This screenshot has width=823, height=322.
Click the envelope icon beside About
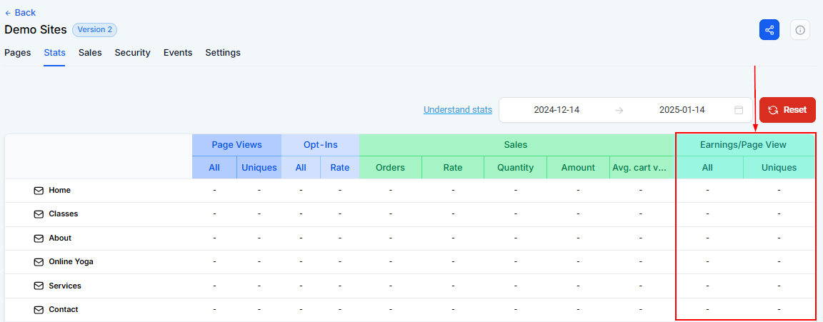pos(39,238)
